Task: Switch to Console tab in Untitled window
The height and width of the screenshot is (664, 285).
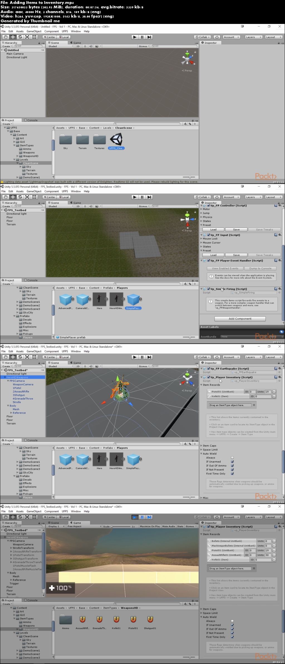Action: [x=31, y=120]
